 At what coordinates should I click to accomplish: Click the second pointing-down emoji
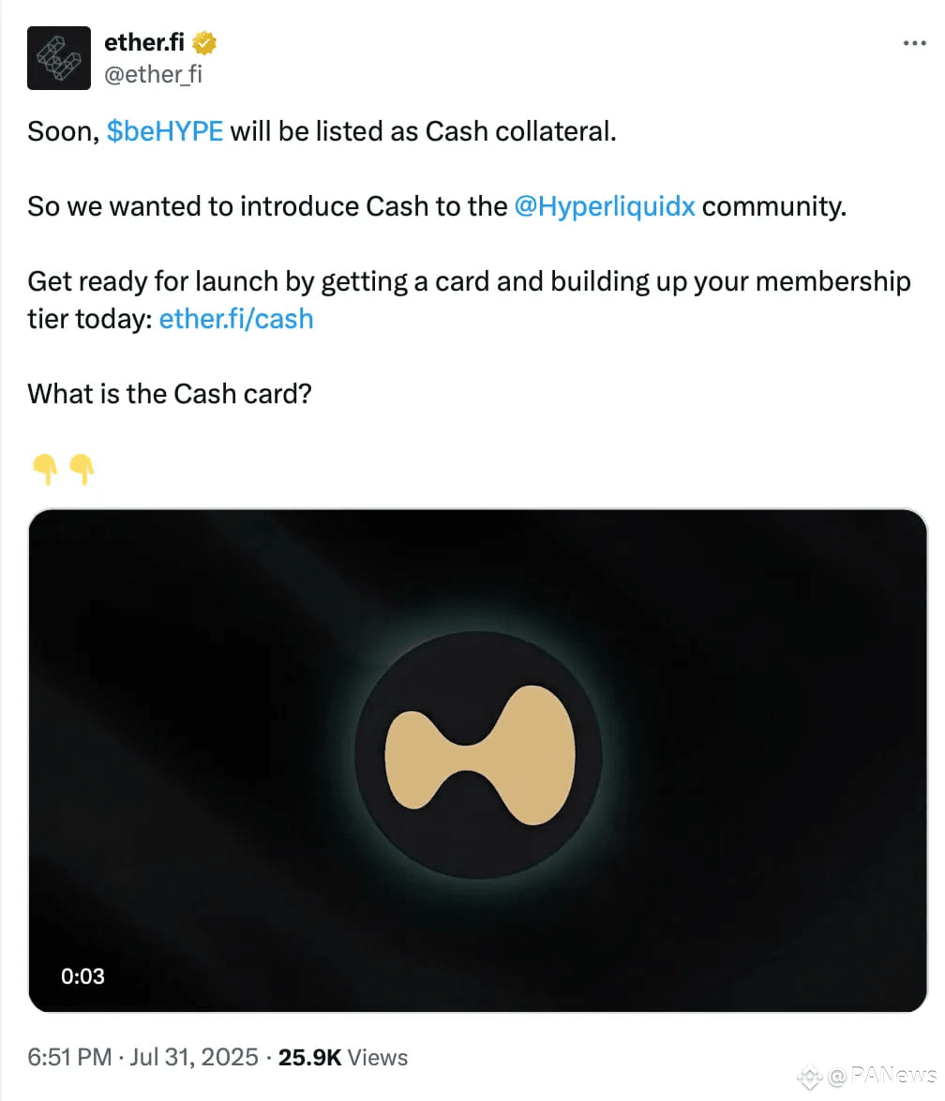click(82, 469)
